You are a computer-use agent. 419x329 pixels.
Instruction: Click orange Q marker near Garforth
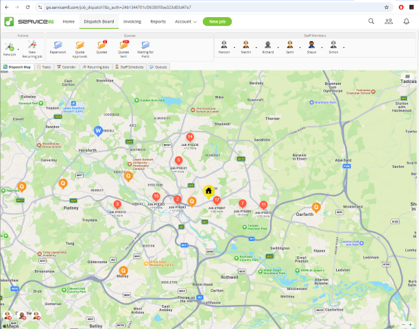[x=316, y=208]
